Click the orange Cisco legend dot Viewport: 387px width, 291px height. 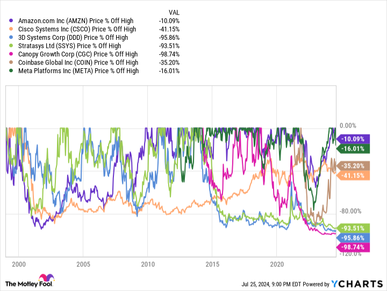[11, 29]
